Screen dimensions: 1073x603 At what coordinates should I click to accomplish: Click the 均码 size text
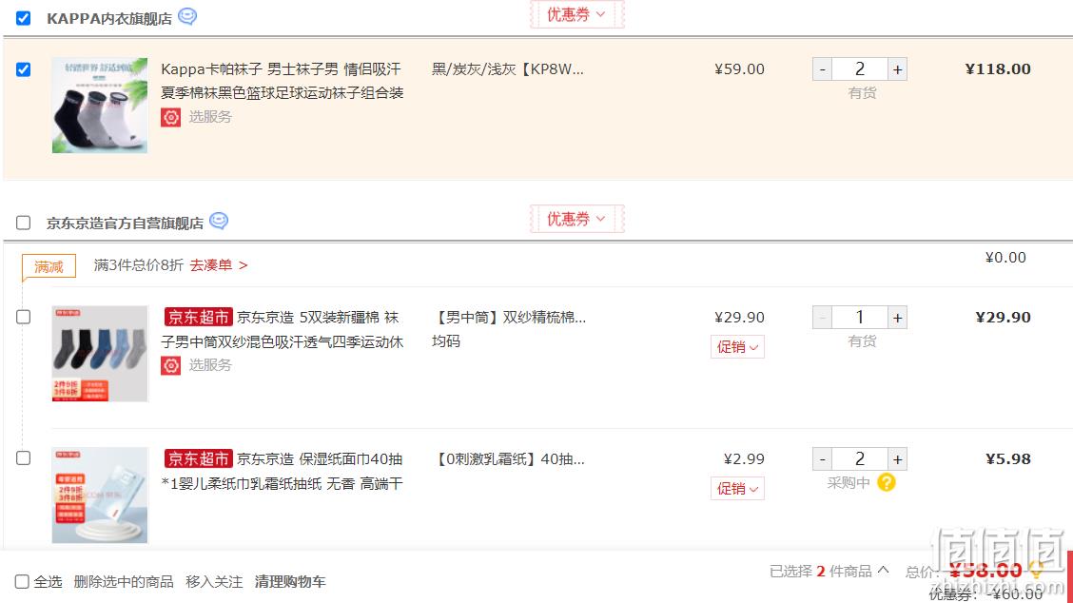446,340
